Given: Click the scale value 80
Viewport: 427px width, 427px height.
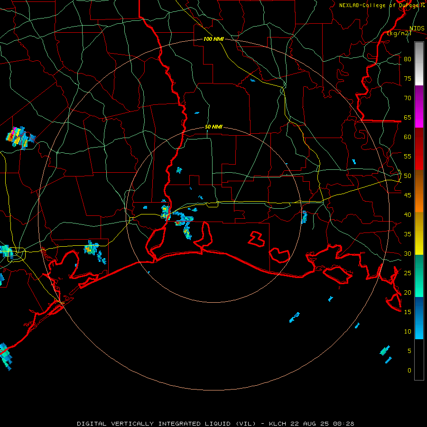Looking at the screenshot, I should 408,59.
